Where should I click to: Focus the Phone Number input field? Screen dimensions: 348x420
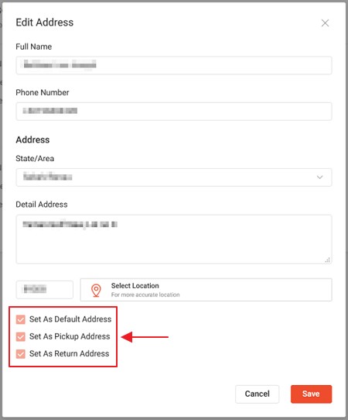(x=174, y=111)
